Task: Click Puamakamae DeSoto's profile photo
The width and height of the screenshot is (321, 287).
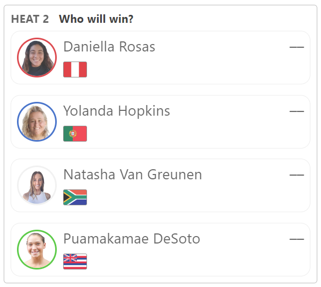Action: (x=37, y=249)
